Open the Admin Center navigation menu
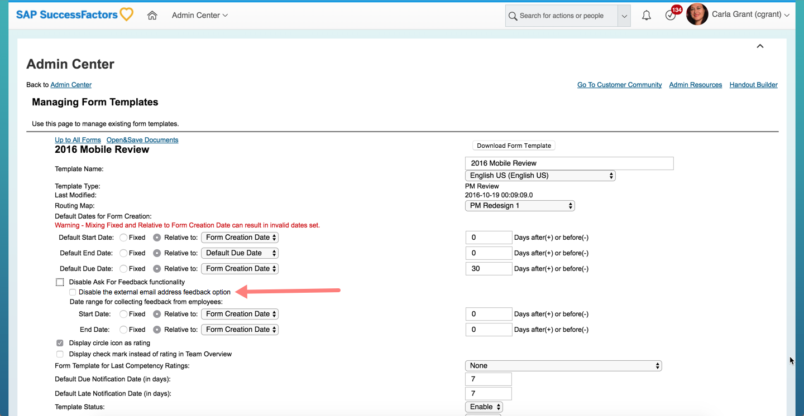804x416 pixels. pyautogui.click(x=200, y=15)
